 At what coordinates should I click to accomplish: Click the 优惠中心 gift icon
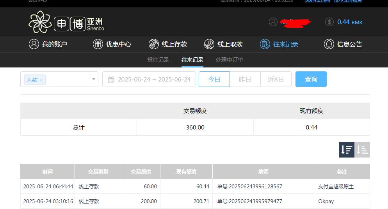(x=98, y=44)
